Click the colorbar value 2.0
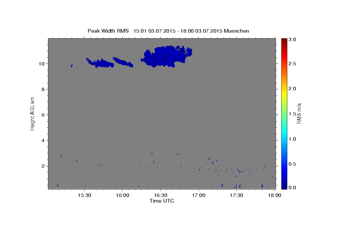Image resolution: width=341 pixels, height=227 pixels. [x=292, y=89]
